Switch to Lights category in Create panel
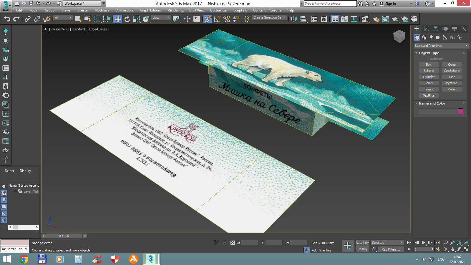 coord(431,37)
